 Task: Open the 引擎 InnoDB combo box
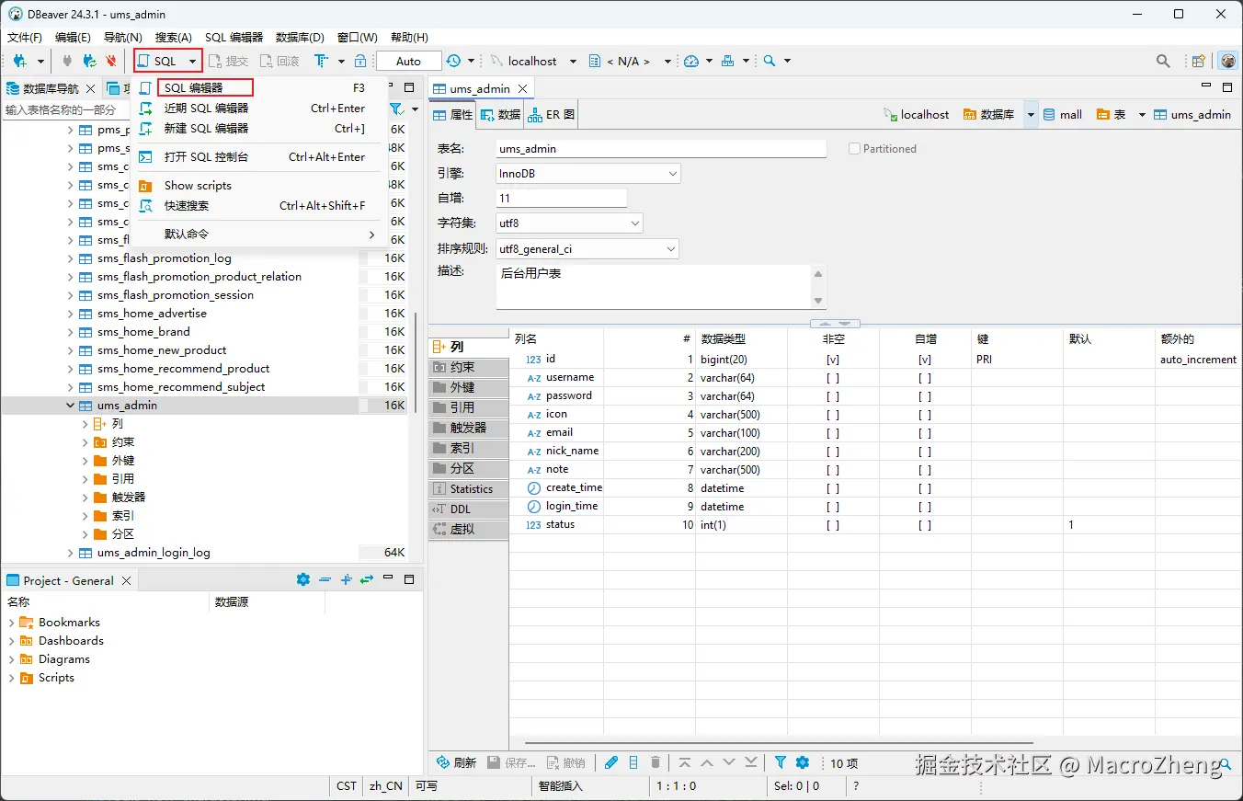588,174
